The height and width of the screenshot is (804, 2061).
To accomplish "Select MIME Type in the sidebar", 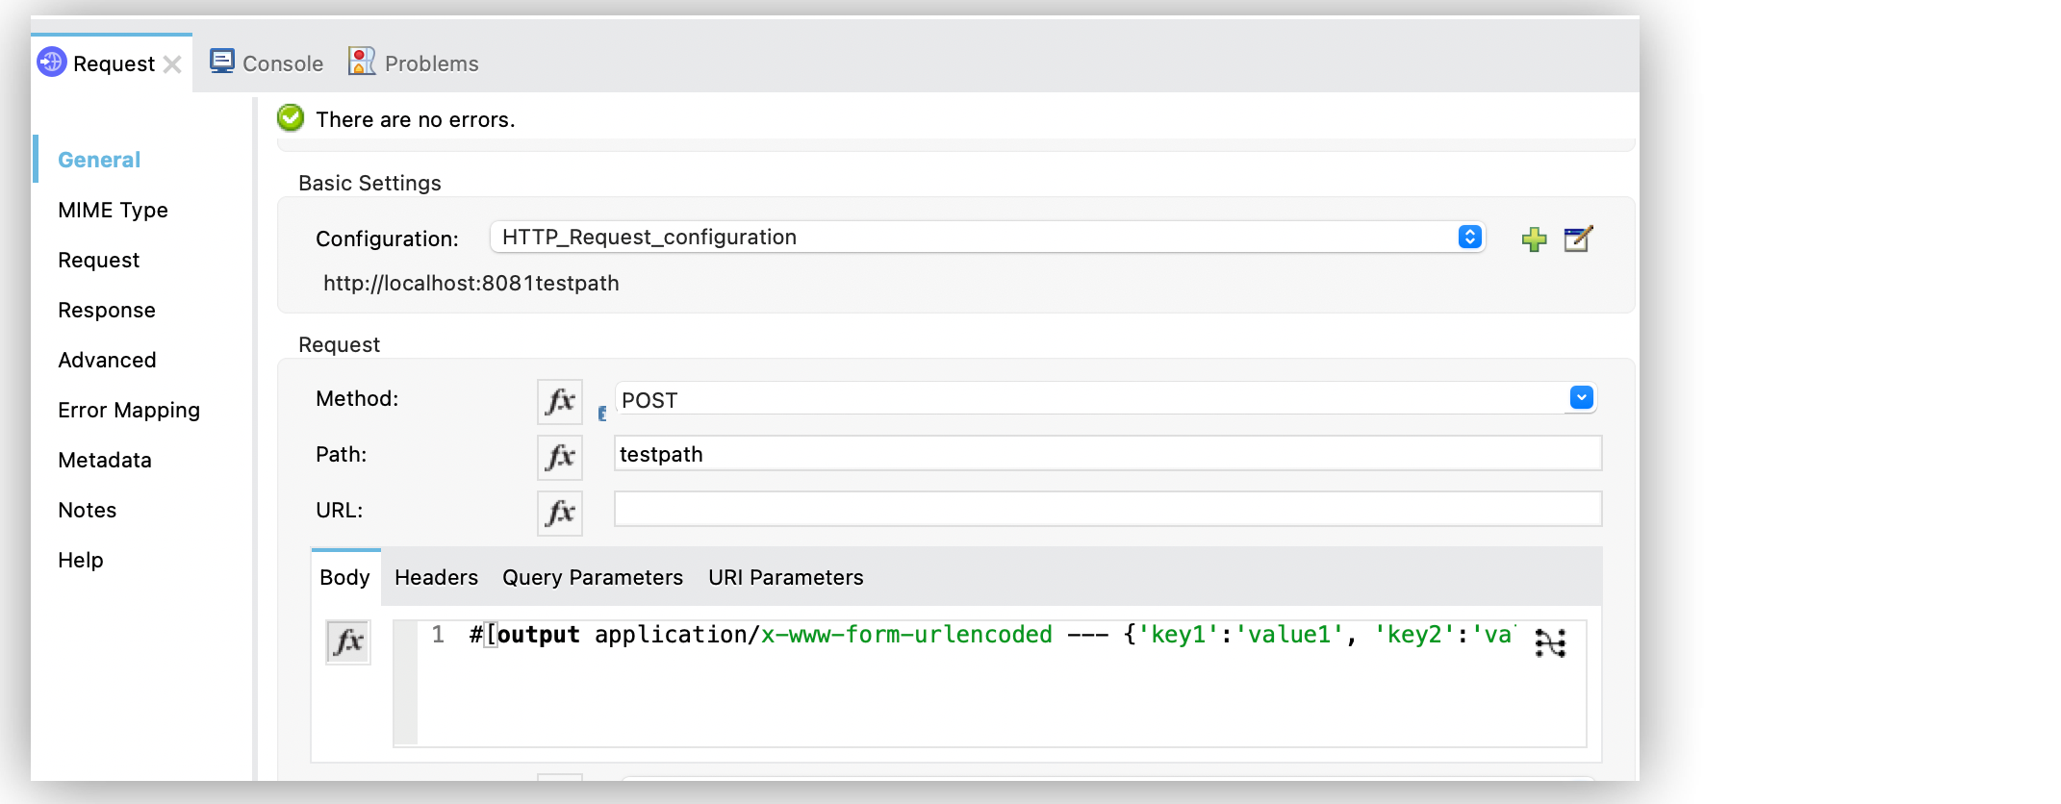I will (113, 210).
